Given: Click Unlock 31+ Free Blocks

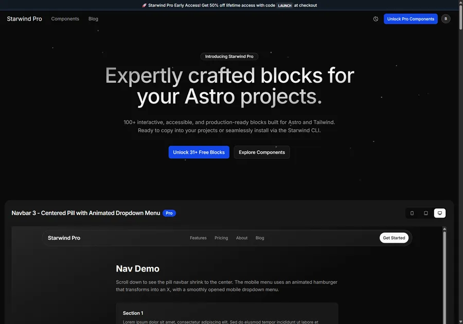Looking at the screenshot, I should point(199,152).
